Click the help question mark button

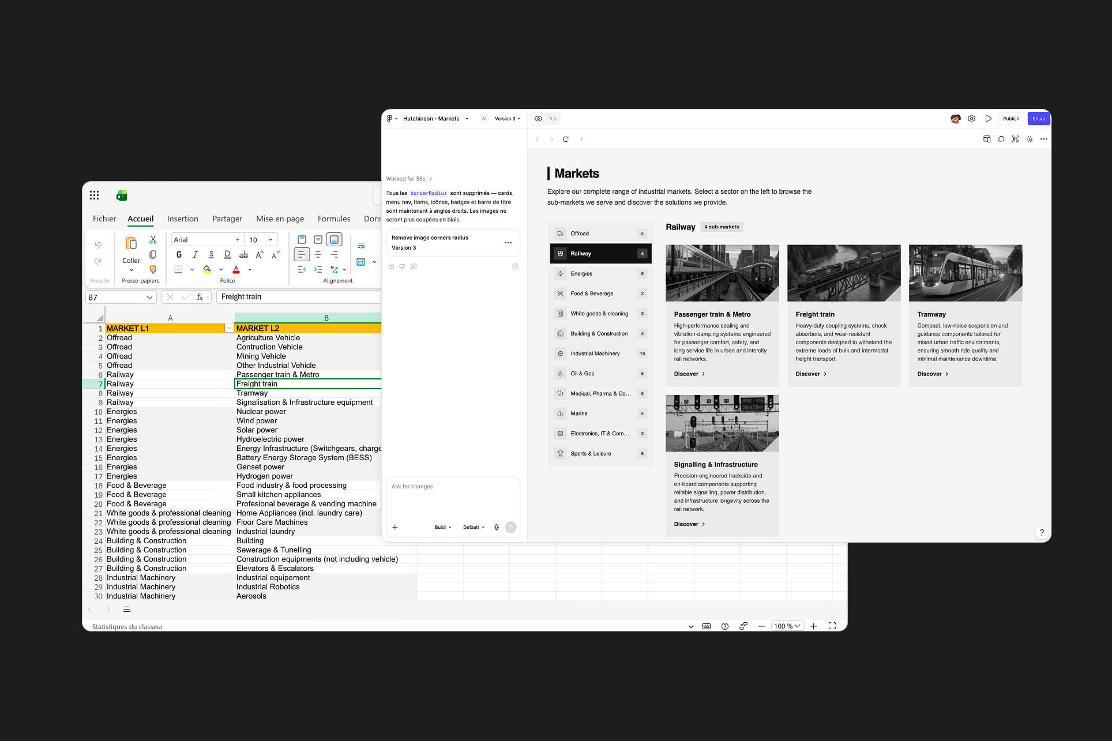click(x=1042, y=532)
